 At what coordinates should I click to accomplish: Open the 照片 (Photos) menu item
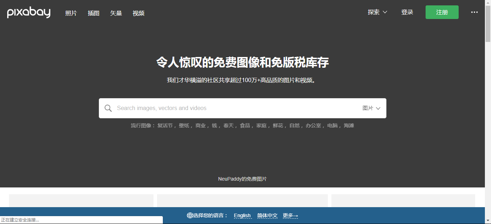pyautogui.click(x=71, y=13)
